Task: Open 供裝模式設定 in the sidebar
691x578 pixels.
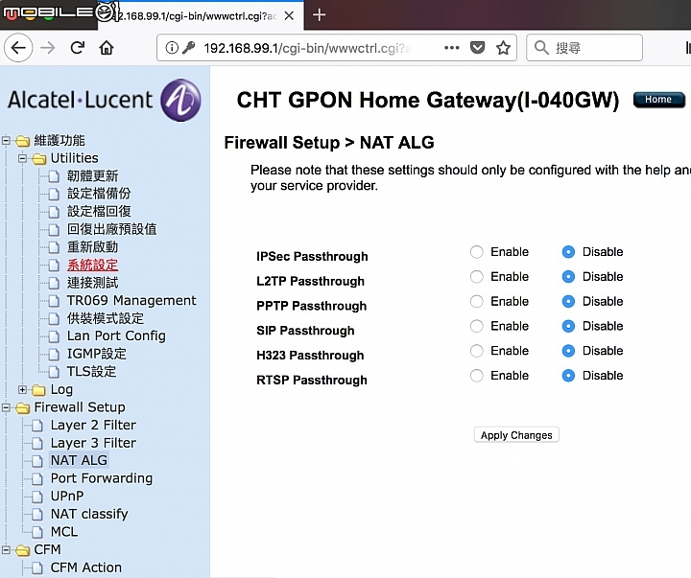Action: coord(106,318)
